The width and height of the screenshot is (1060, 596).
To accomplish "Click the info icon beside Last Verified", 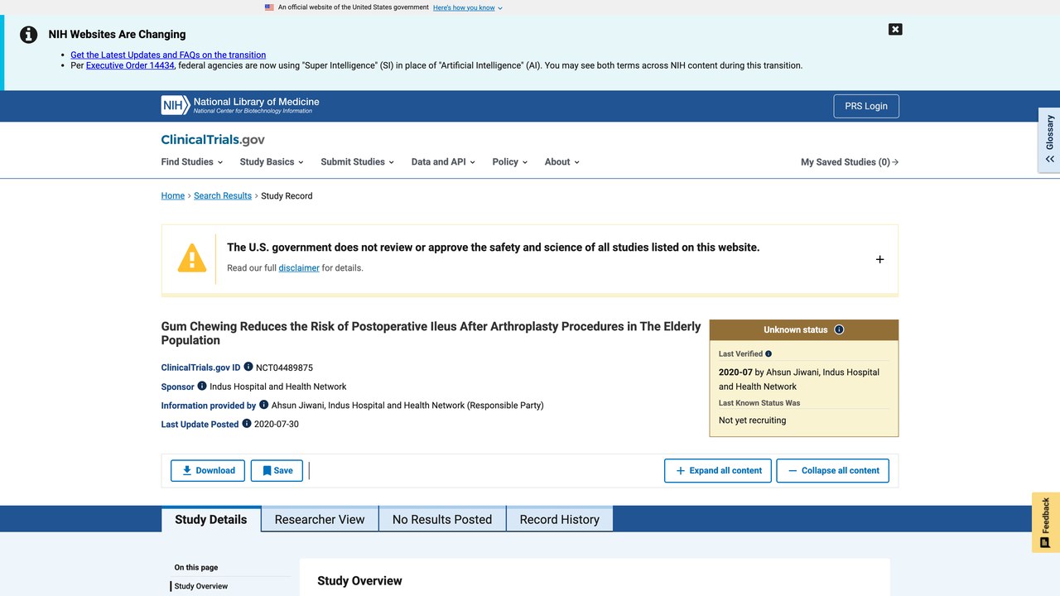I will click(768, 353).
